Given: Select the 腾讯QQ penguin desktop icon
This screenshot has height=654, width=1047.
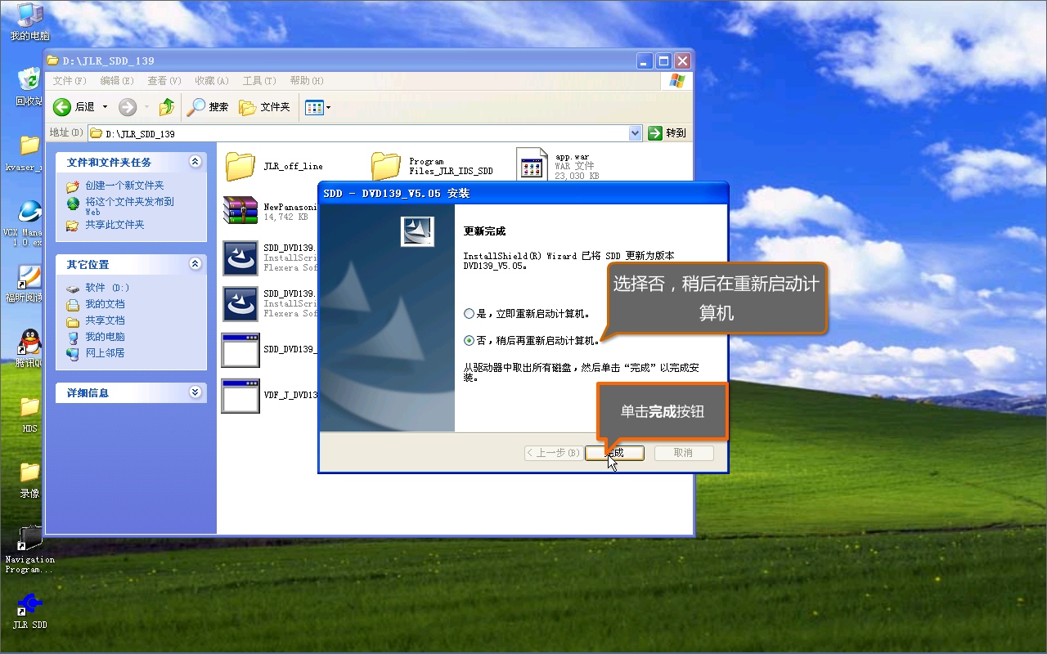Looking at the screenshot, I should pyautogui.click(x=29, y=349).
